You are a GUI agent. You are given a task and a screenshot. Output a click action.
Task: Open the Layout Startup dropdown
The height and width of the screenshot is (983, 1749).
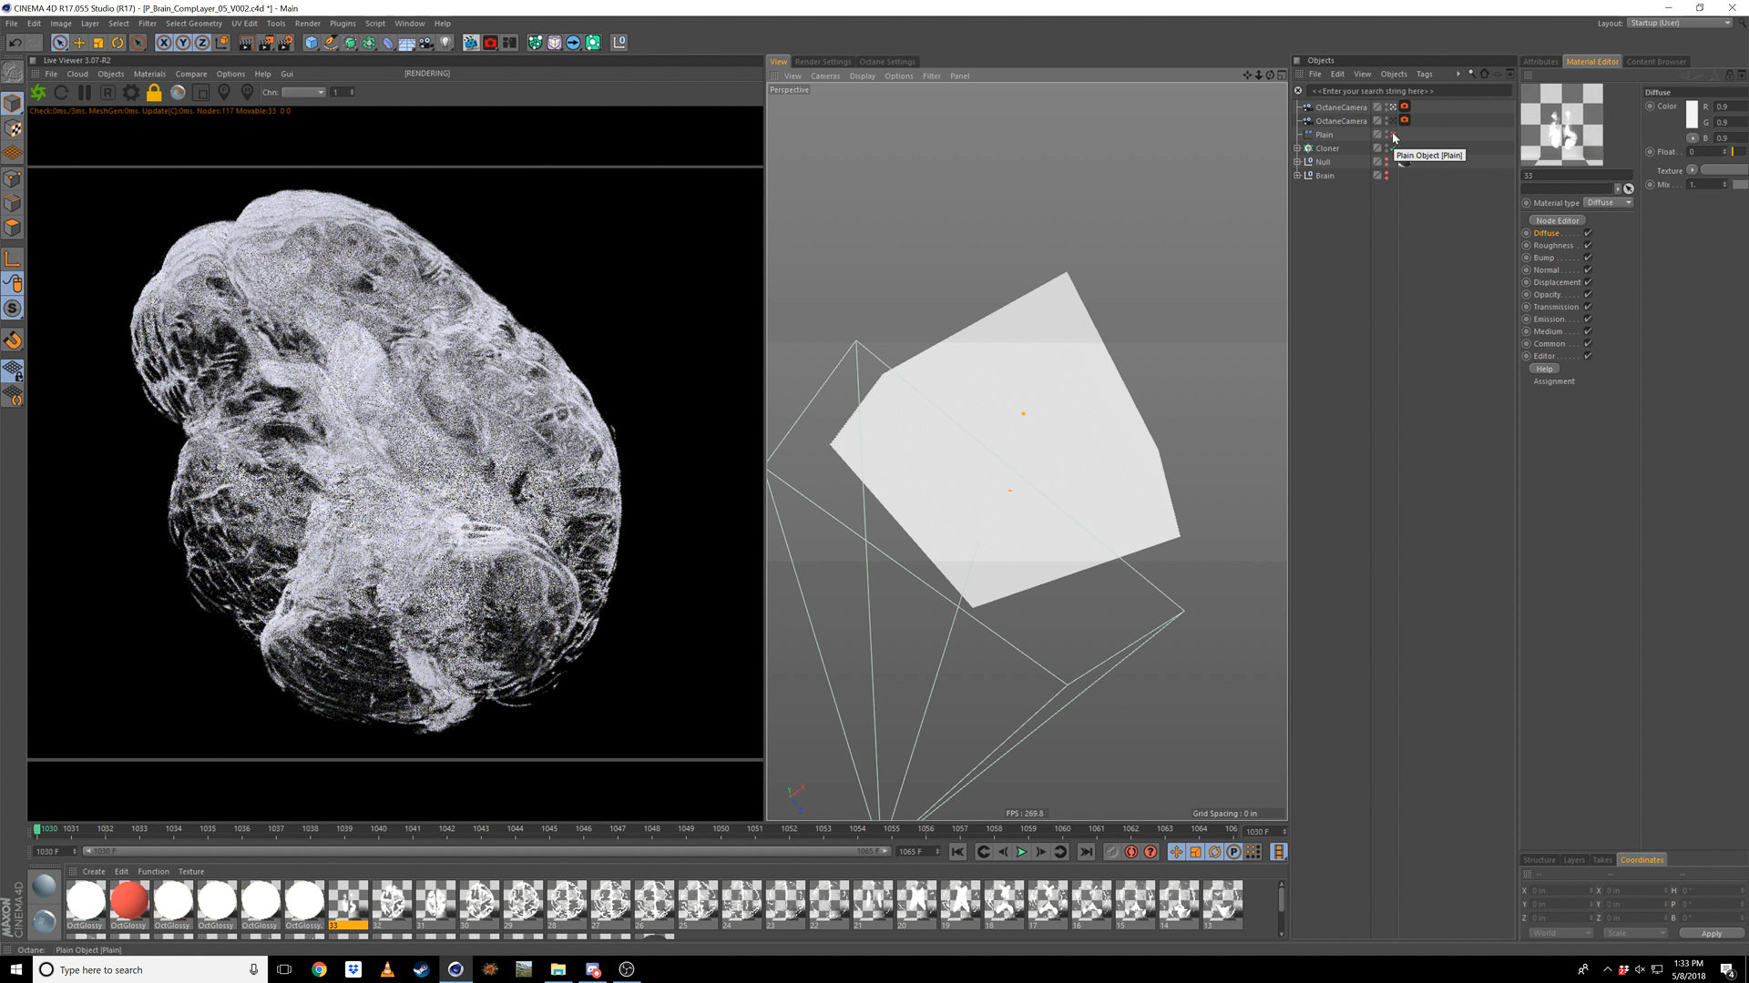(1679, 24)
